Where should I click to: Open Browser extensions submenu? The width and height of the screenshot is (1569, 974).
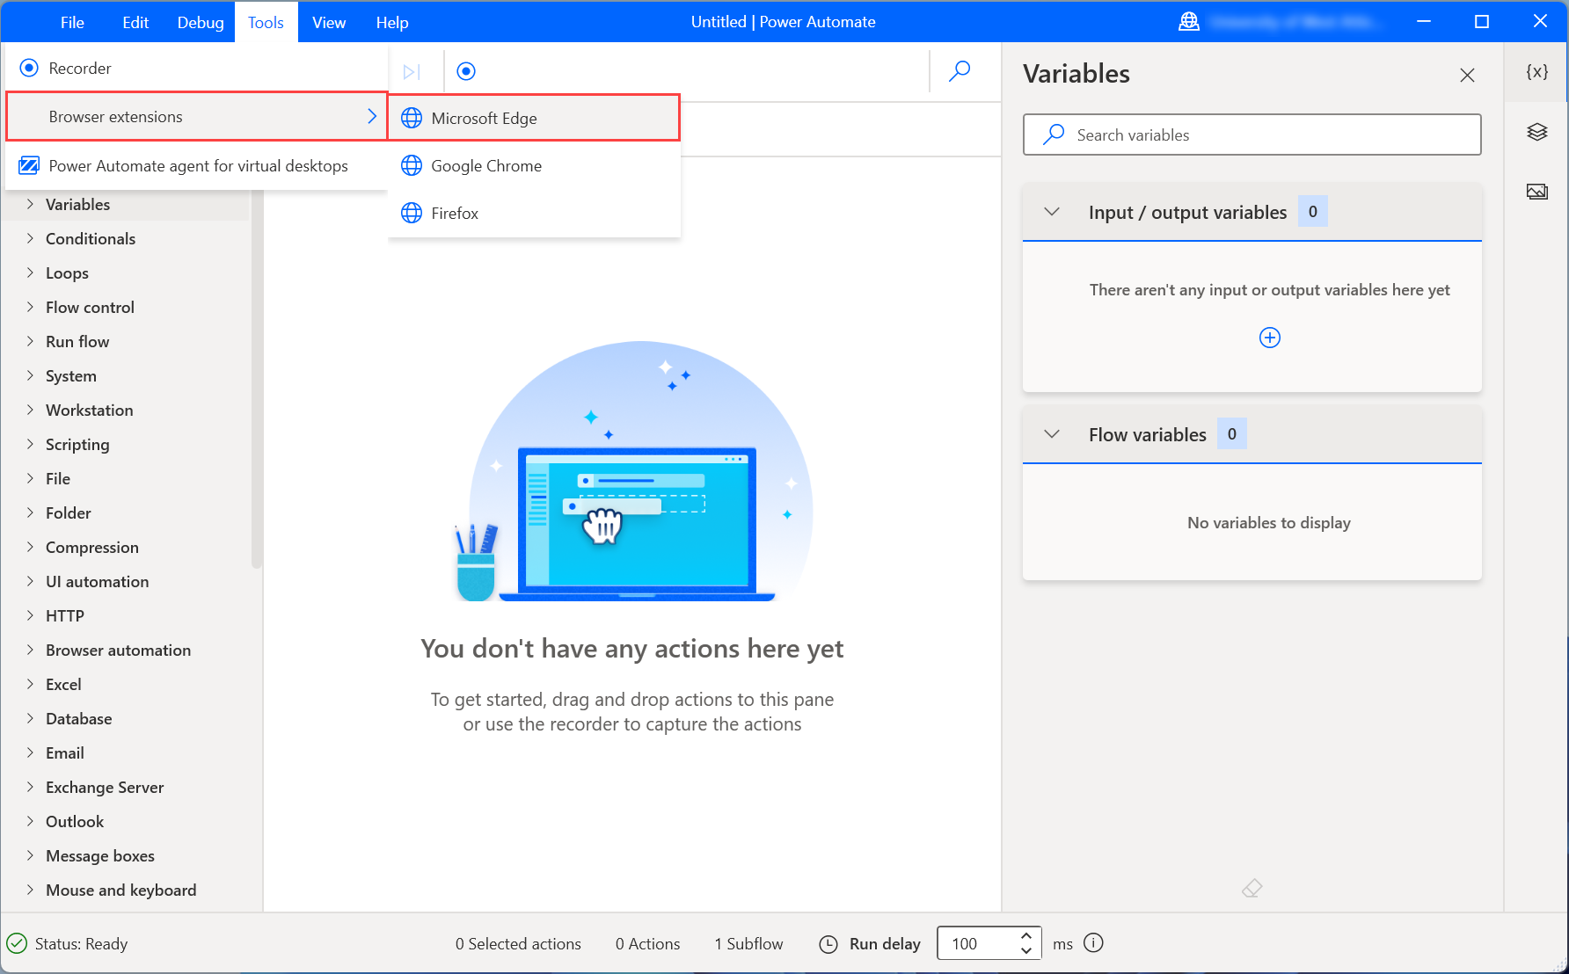196,116
